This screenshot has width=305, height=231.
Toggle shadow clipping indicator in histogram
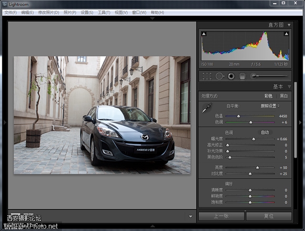click(203, 34)
